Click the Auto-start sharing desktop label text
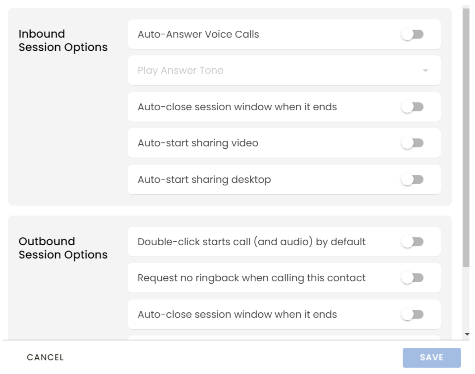This screenshot has height=374, width=475. [x=204, y=180]
